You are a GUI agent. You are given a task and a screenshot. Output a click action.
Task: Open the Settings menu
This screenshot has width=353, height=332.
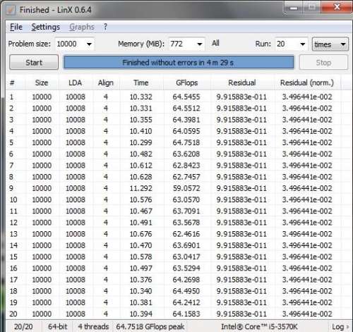click(46, 27)
